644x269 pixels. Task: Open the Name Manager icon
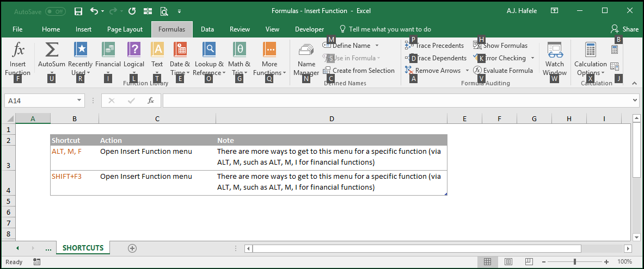click(306, 50)
